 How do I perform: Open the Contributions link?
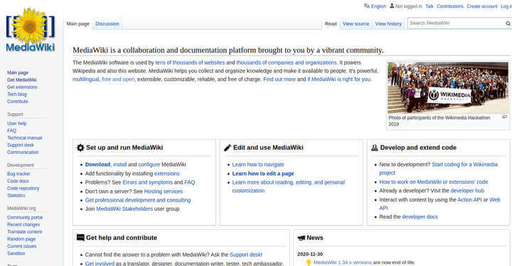(x=450, y=6)
